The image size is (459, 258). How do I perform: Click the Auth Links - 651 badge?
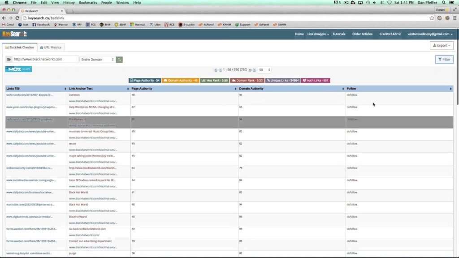(x=316, y=81)
